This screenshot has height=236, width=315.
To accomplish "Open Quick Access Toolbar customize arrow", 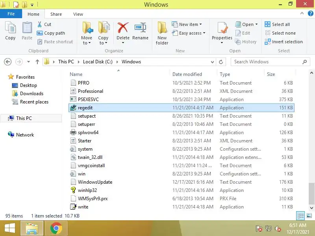I will point(32,5).
